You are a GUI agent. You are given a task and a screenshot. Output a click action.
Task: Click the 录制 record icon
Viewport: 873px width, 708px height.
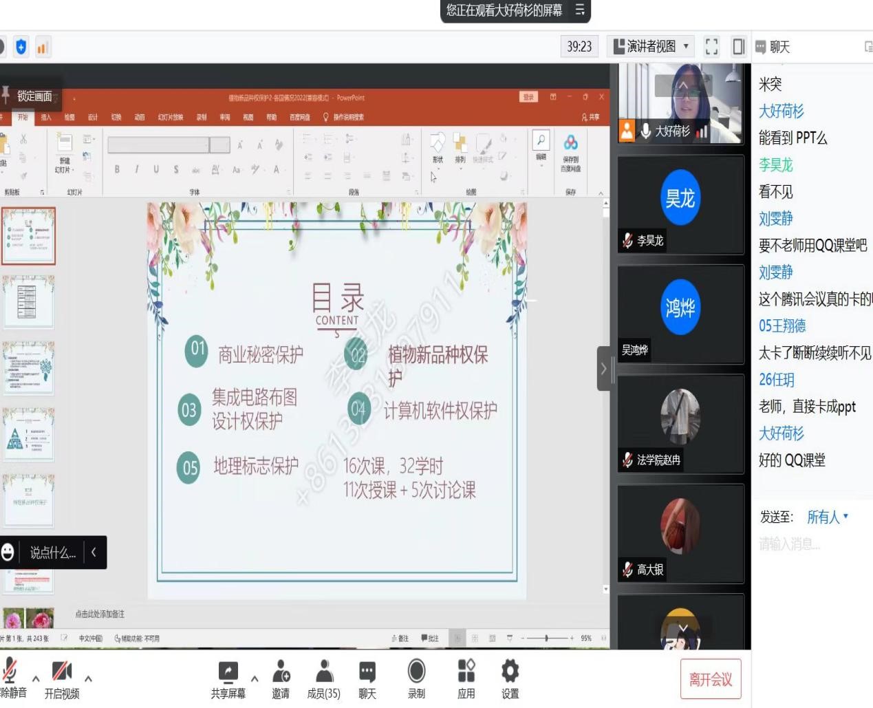[416, 672]
